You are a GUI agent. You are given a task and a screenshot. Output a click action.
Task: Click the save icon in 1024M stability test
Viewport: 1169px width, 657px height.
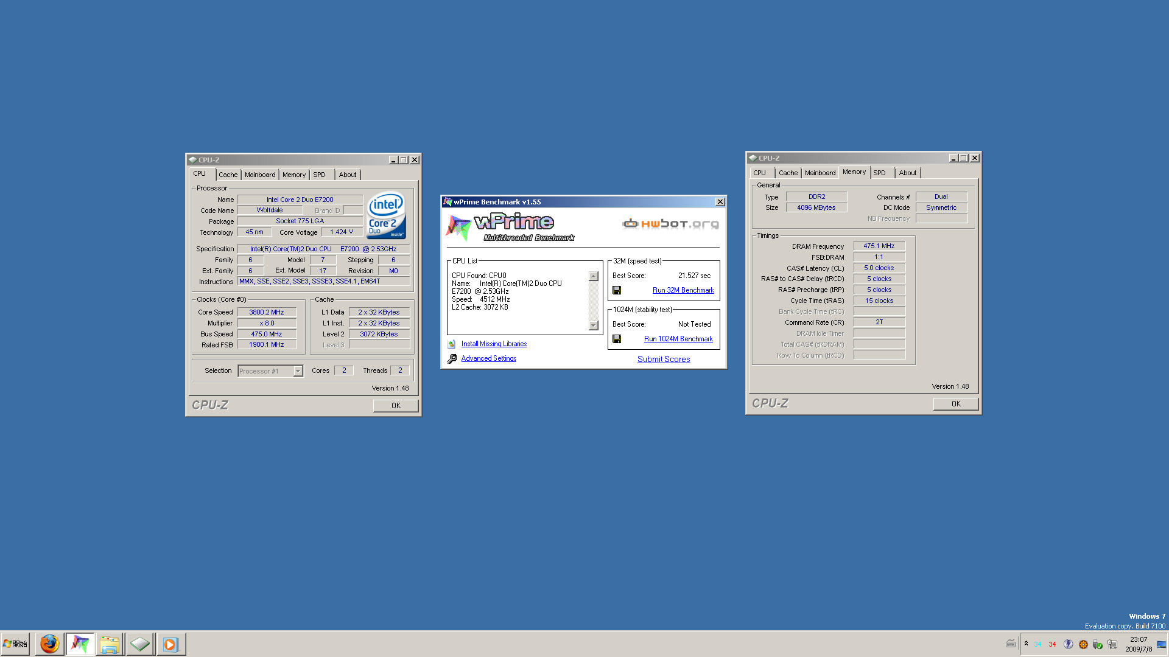tap(617, 339)
